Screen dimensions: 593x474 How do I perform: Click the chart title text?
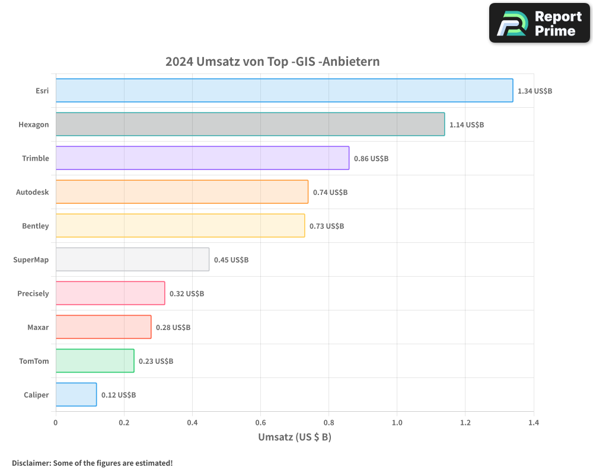coord(272,62)
